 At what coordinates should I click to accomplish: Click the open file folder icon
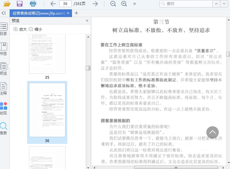7,4
